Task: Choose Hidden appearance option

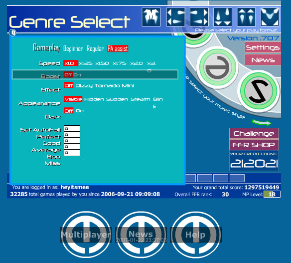Action: pos(94,99)
